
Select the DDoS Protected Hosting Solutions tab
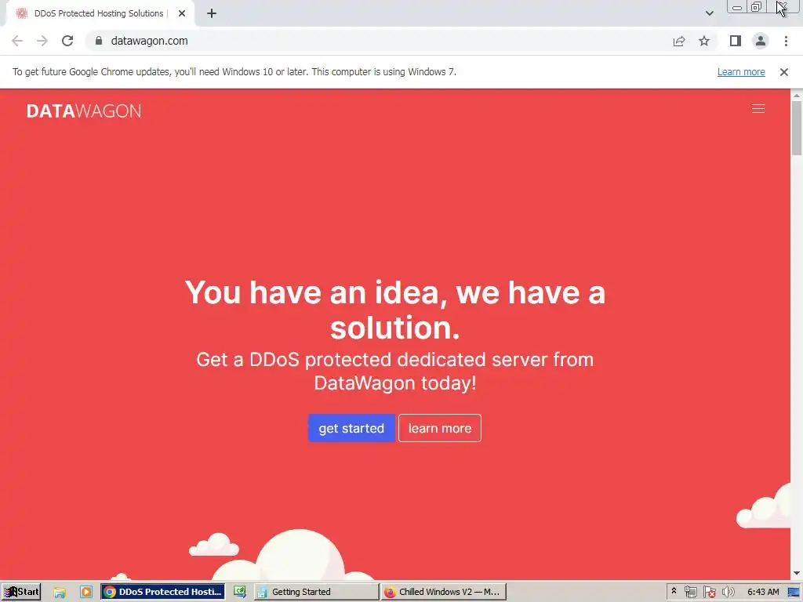(x=100, y=13)
